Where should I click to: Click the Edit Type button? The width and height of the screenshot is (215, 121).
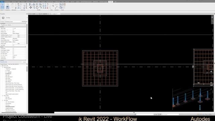pos(25,22)
